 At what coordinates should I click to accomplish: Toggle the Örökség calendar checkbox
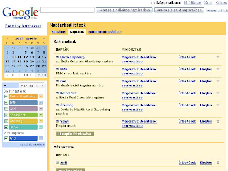(x=6, y=121)
